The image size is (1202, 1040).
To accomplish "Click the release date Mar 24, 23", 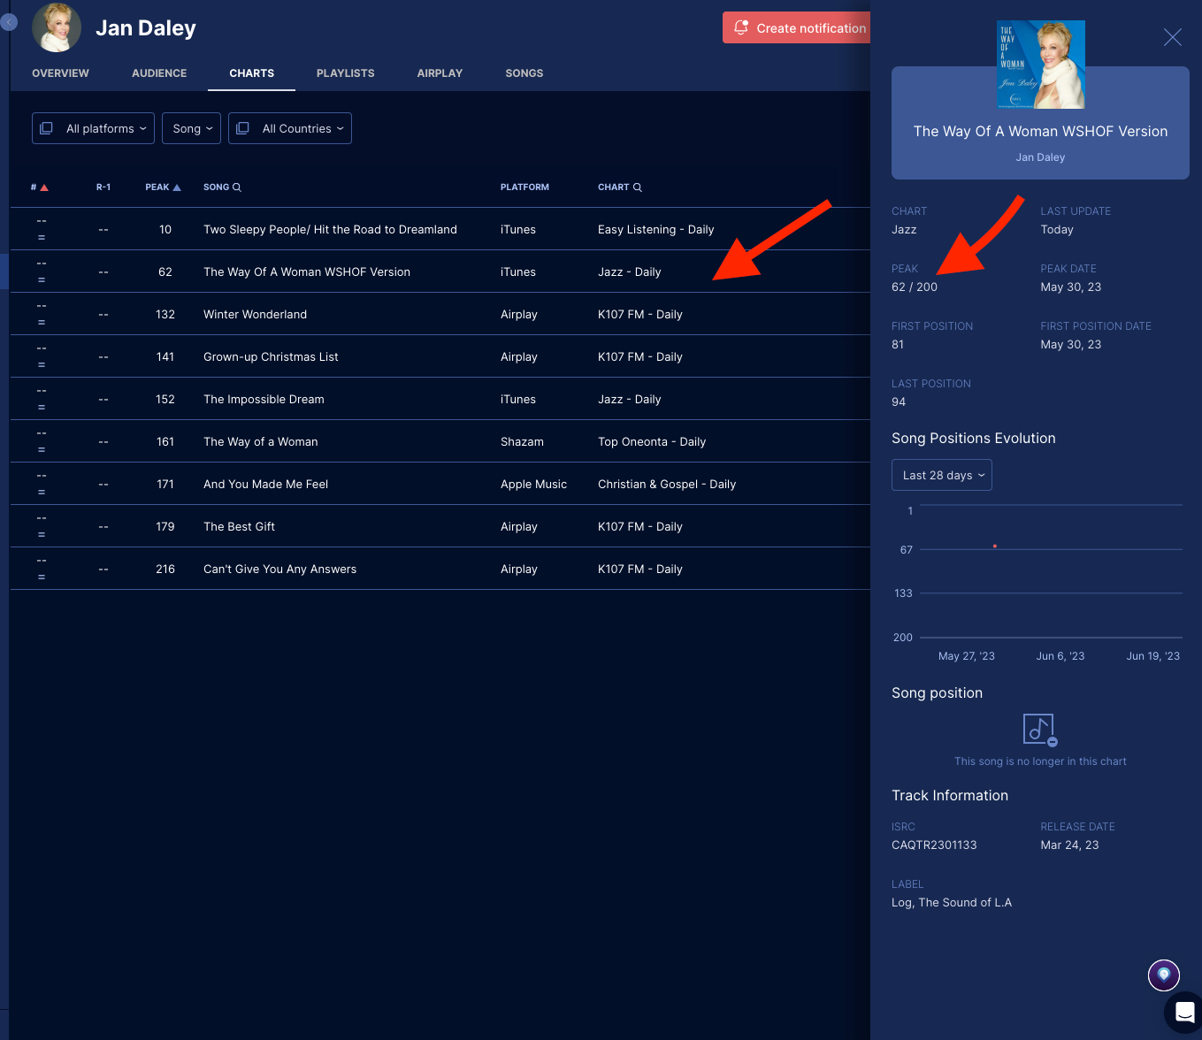I will (x=1069, y=845).
